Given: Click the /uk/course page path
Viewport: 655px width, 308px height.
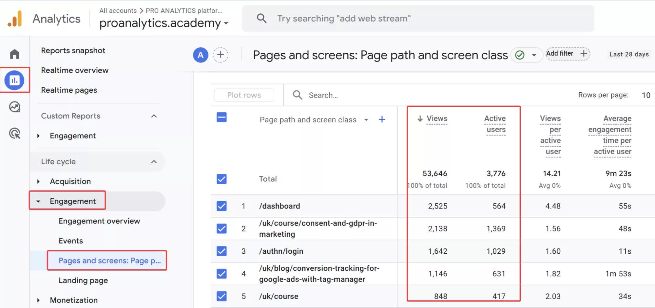Looking at the screenshot, I should coord(279,297).
